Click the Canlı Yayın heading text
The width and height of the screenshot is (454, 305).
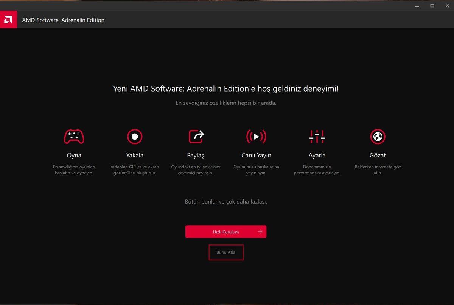click(x=256, y=155)
